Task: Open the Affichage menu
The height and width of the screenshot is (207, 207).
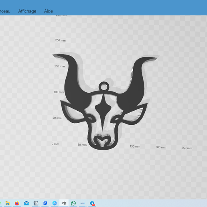Action: (27, 11)
